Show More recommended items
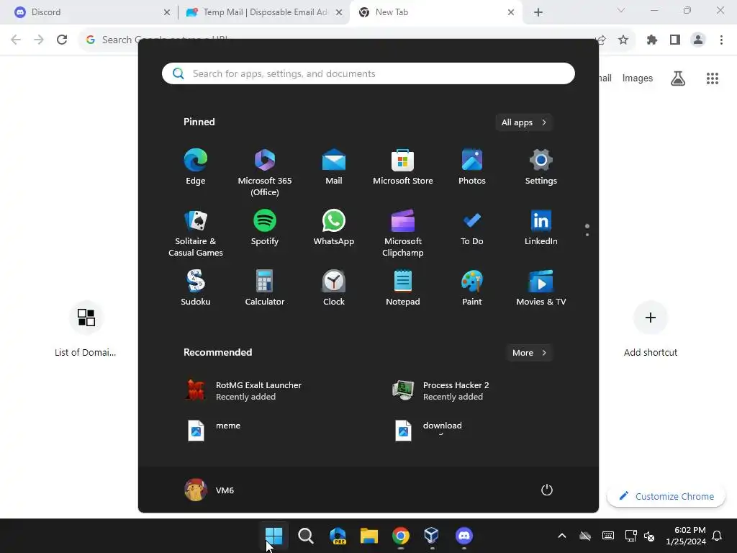Viewport: 737px width, 553px height. tap(529, 353)
